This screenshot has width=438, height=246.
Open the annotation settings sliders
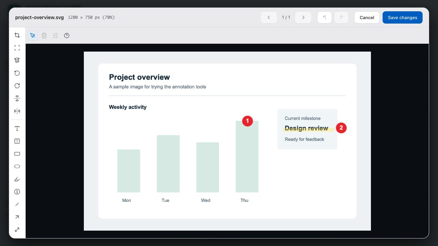click(x=55, y=36)
